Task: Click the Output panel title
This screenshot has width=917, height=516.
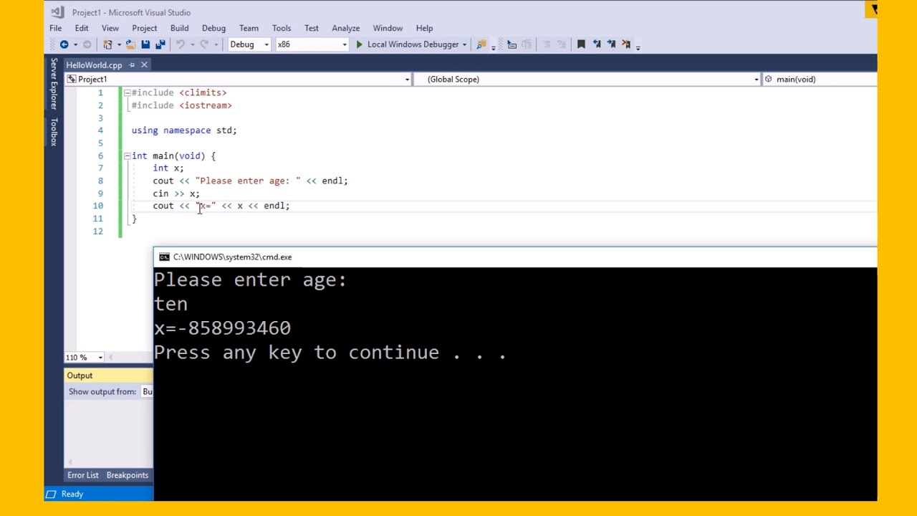Action: click(x=80, y=376)
